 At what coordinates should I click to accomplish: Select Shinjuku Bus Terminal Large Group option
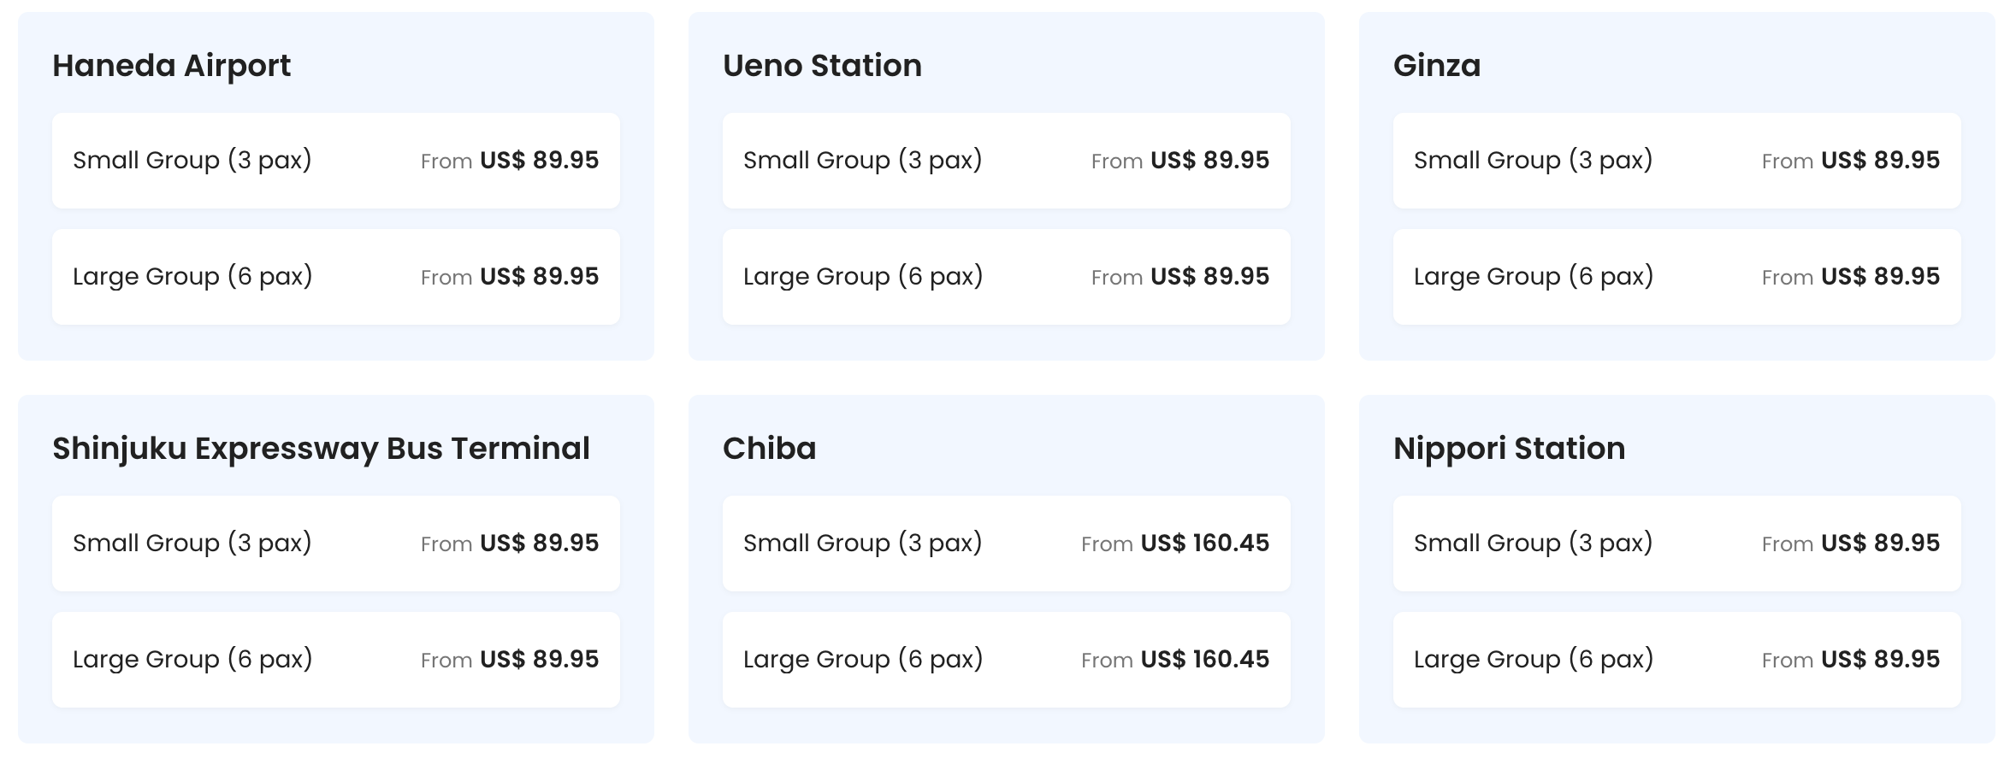click(x=335, y=660)
